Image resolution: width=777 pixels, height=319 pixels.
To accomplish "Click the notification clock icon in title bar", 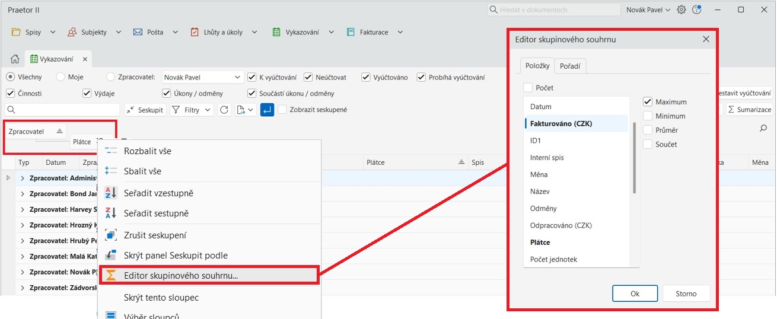I will [x=697, y=9].
